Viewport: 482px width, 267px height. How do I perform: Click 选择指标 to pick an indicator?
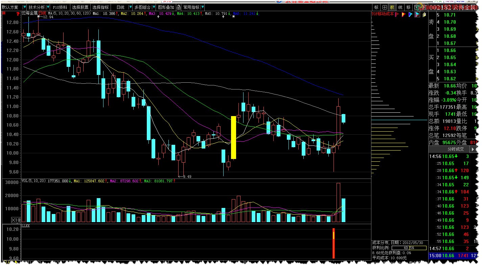100,7
